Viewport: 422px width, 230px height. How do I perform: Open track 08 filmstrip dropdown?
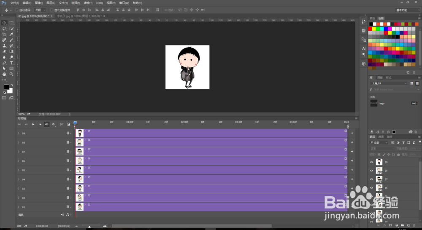pyautogui.click(x=69, y=142)
